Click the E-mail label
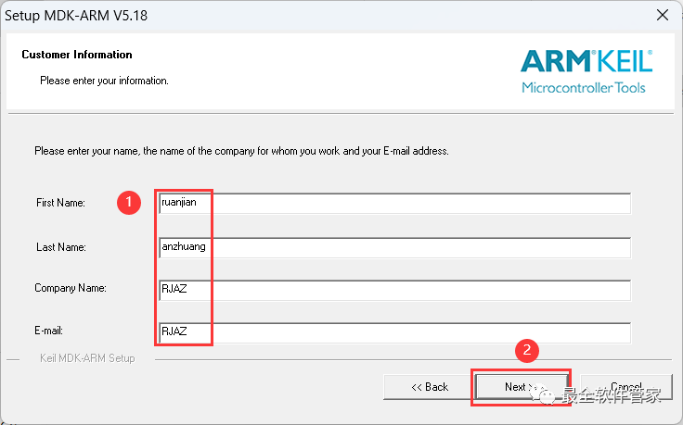The image size is (683, 425). click(x=50, y=331)
